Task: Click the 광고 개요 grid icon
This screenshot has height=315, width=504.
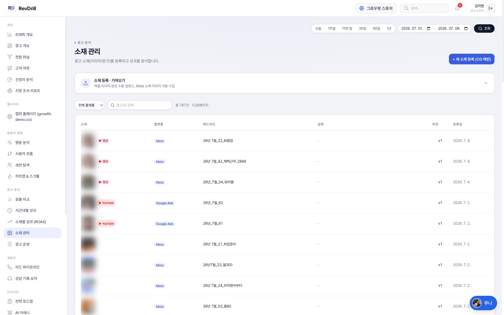Action: point(10,46)
